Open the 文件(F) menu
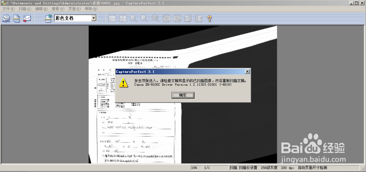366x172 pixels. tap(8, 9)
